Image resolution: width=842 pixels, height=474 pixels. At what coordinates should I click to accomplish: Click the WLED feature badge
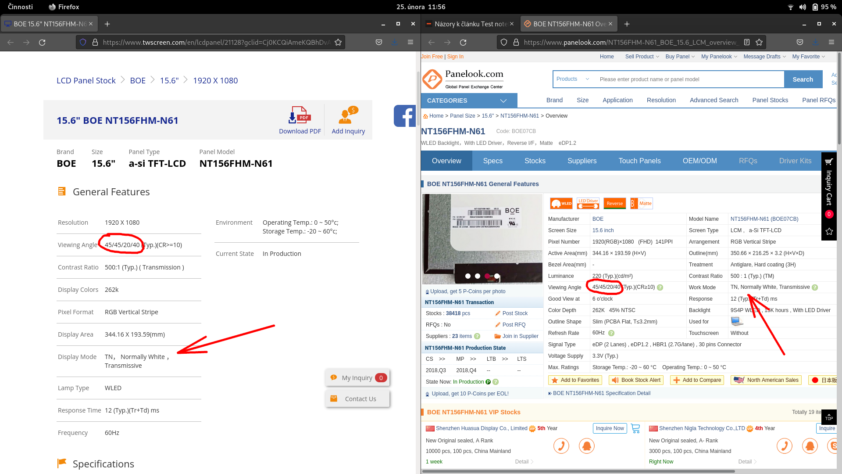(561, 203)
